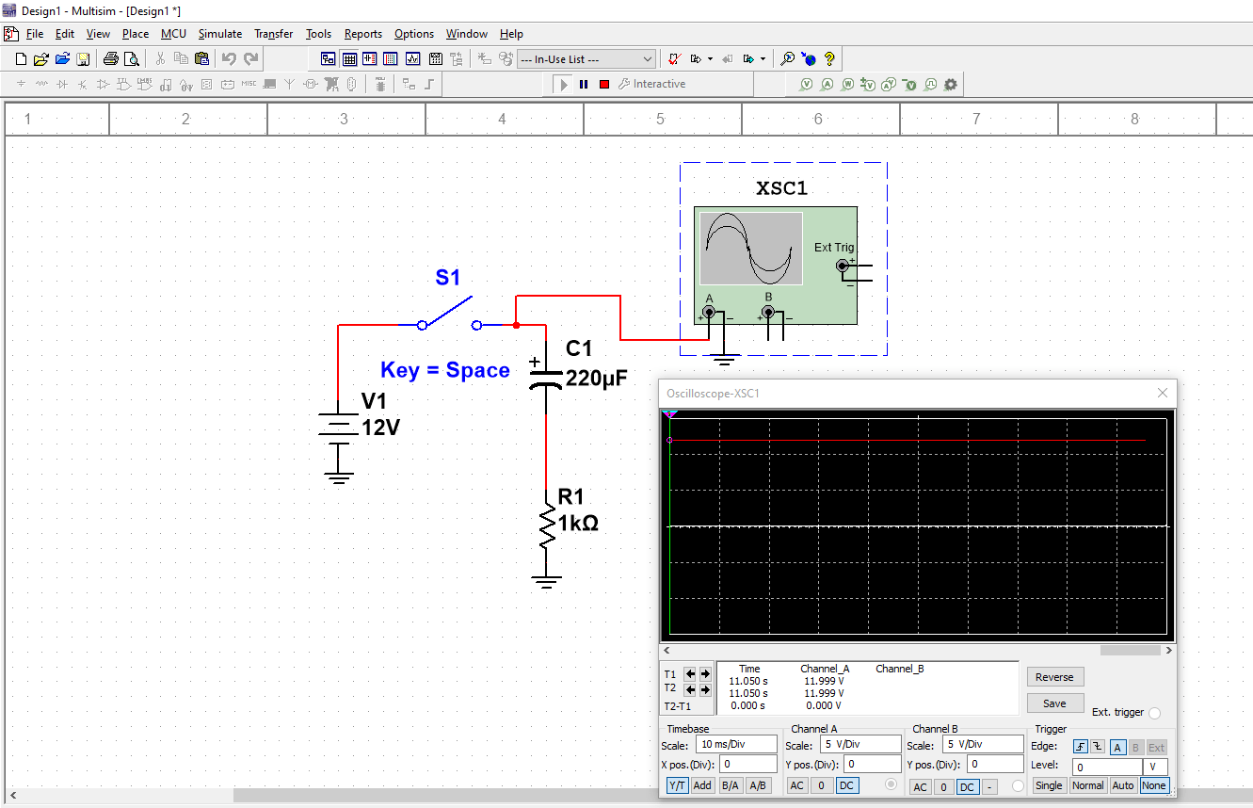Open the Multisim Help icon
The image size is (1253, 808).
pyautogui.click(x=828, y=58)
